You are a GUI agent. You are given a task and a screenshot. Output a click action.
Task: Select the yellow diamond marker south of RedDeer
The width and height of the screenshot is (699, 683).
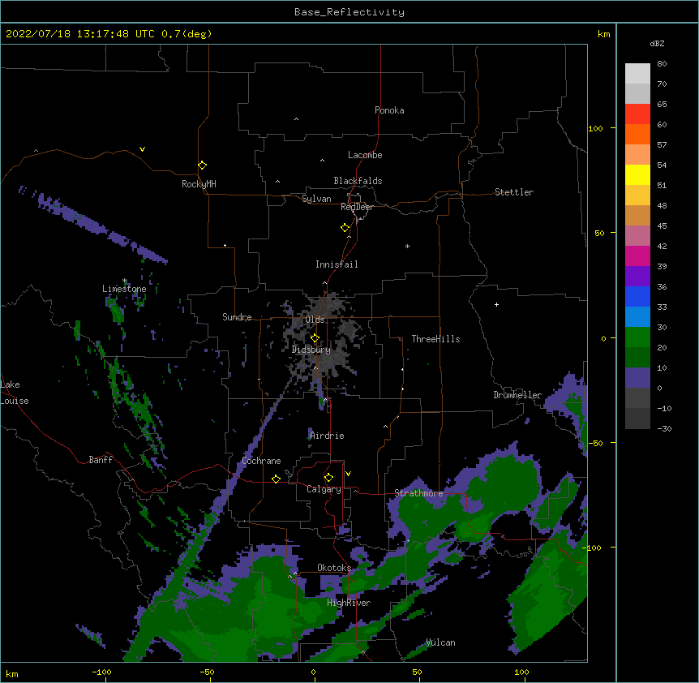click(345, 228)
